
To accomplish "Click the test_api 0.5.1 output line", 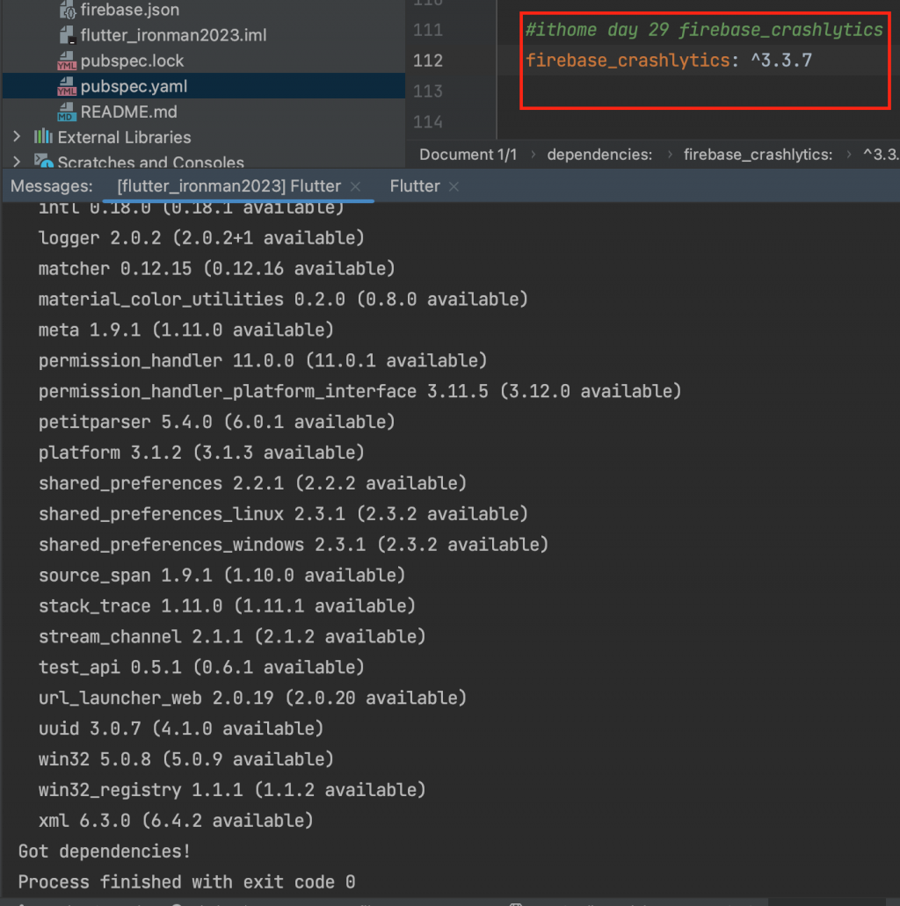I will point(201,667).
